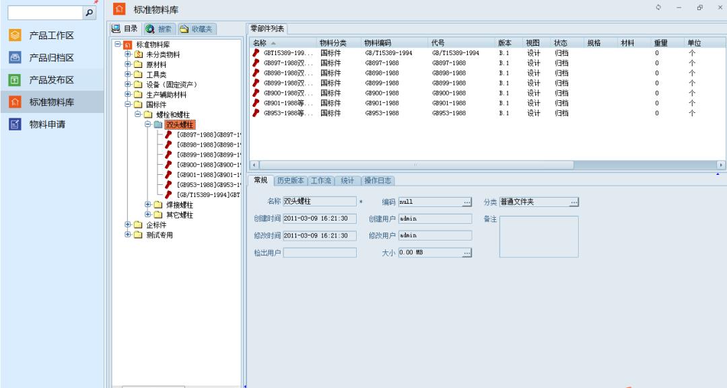Expand the 其它螺柱 tree node

point(148,215)
